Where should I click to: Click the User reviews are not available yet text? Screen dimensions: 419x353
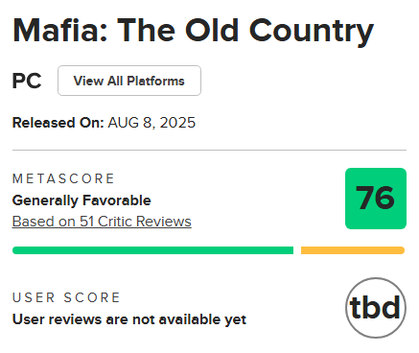[x=129, y=319]
